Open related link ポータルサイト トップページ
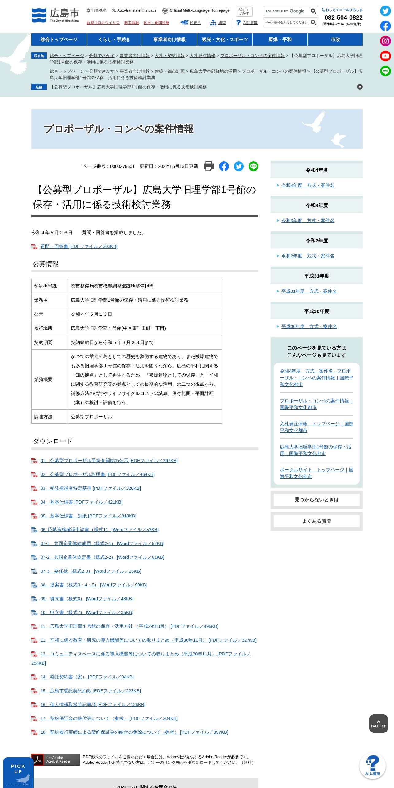Screen dimensions: 394x788 pyautogui.click(x=316, y=473)
